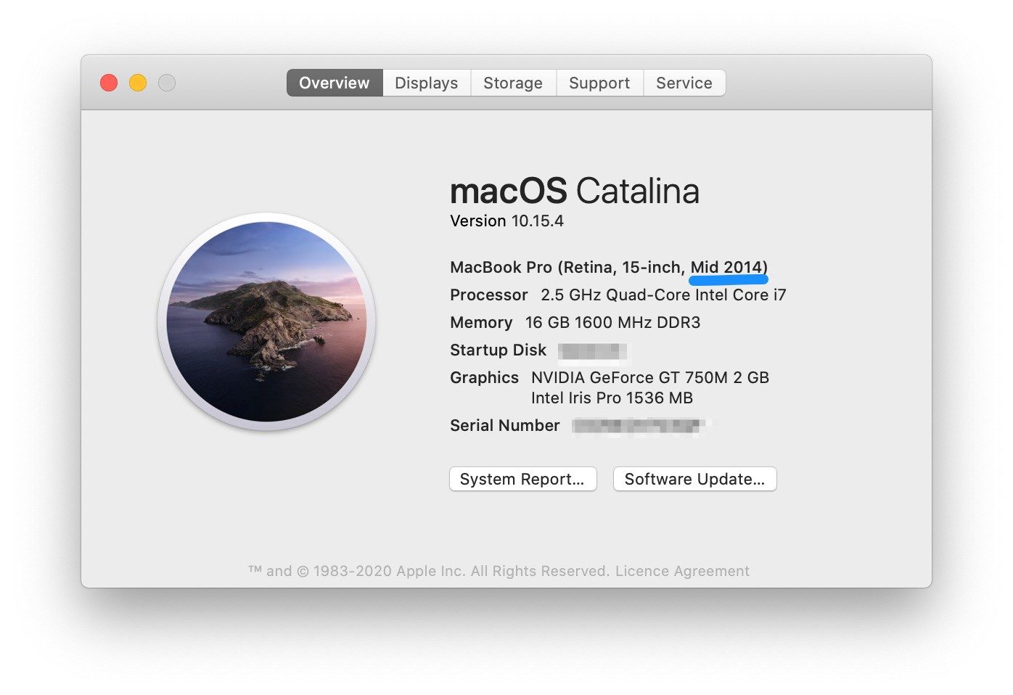1013x695 pixels.
Task: Click the macOS Catalina island image
Action: [266, 321]
